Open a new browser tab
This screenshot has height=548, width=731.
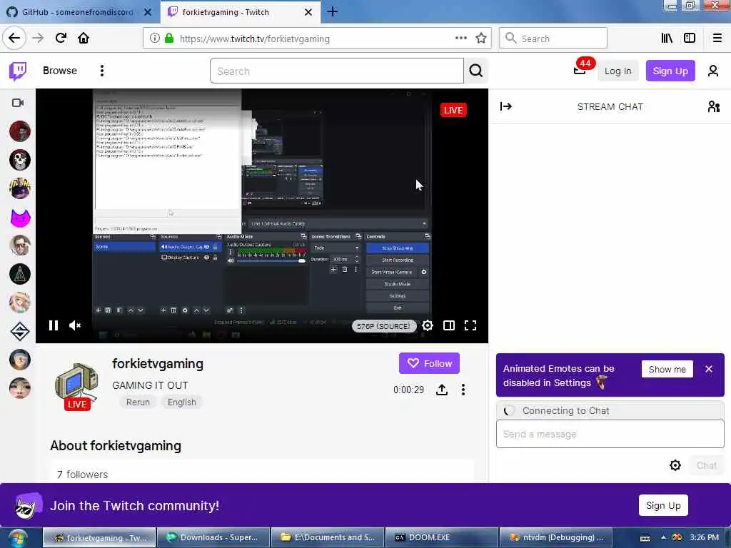333,11
